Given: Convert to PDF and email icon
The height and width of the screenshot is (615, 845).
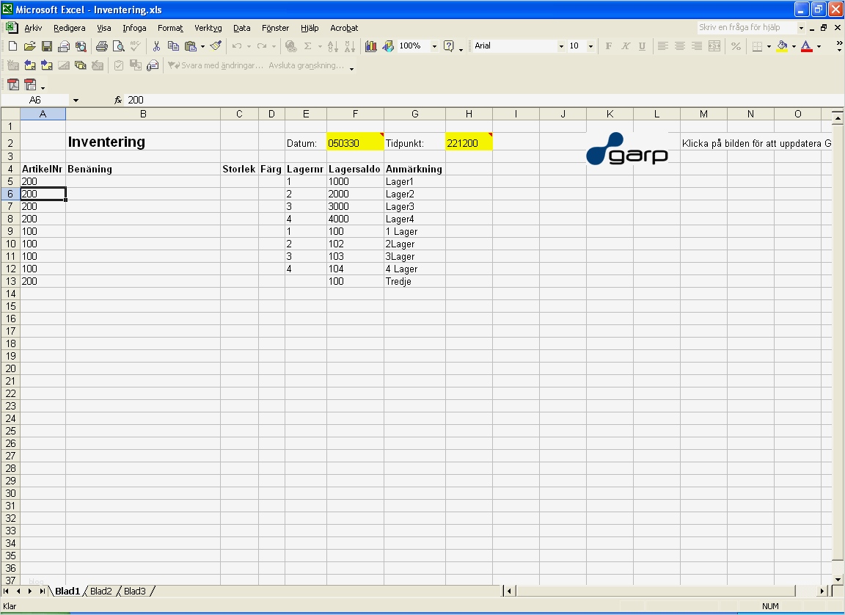Looking at the screenshot, I should (30, 84).
